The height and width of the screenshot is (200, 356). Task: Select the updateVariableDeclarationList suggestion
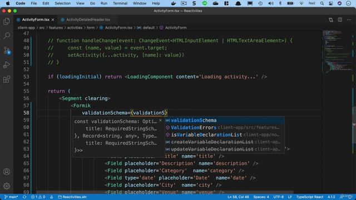225,149
